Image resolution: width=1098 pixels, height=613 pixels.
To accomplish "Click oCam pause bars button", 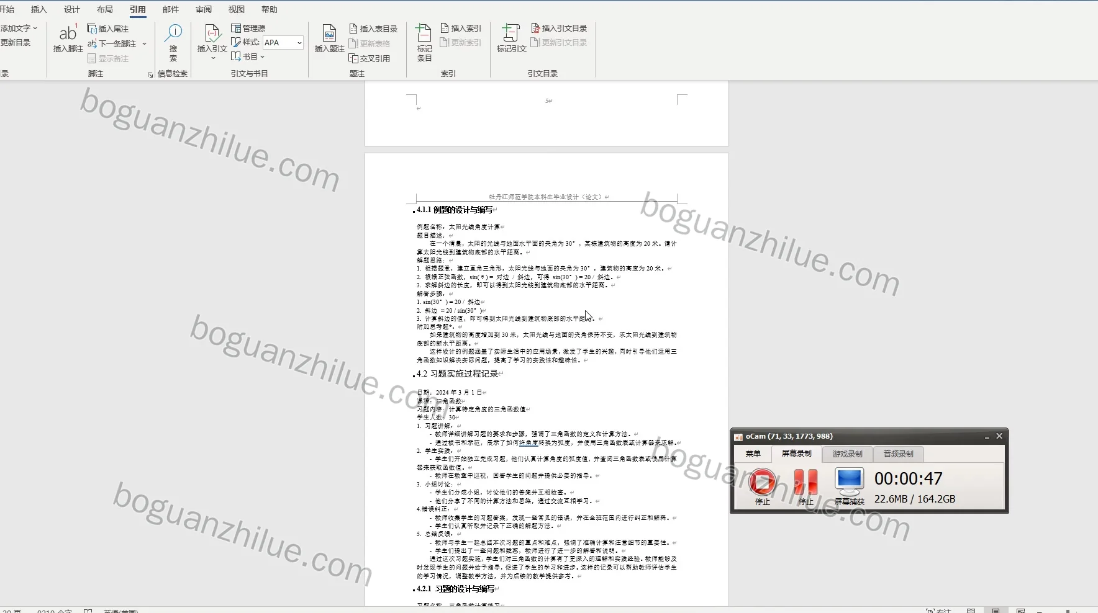I will [805, 481].
